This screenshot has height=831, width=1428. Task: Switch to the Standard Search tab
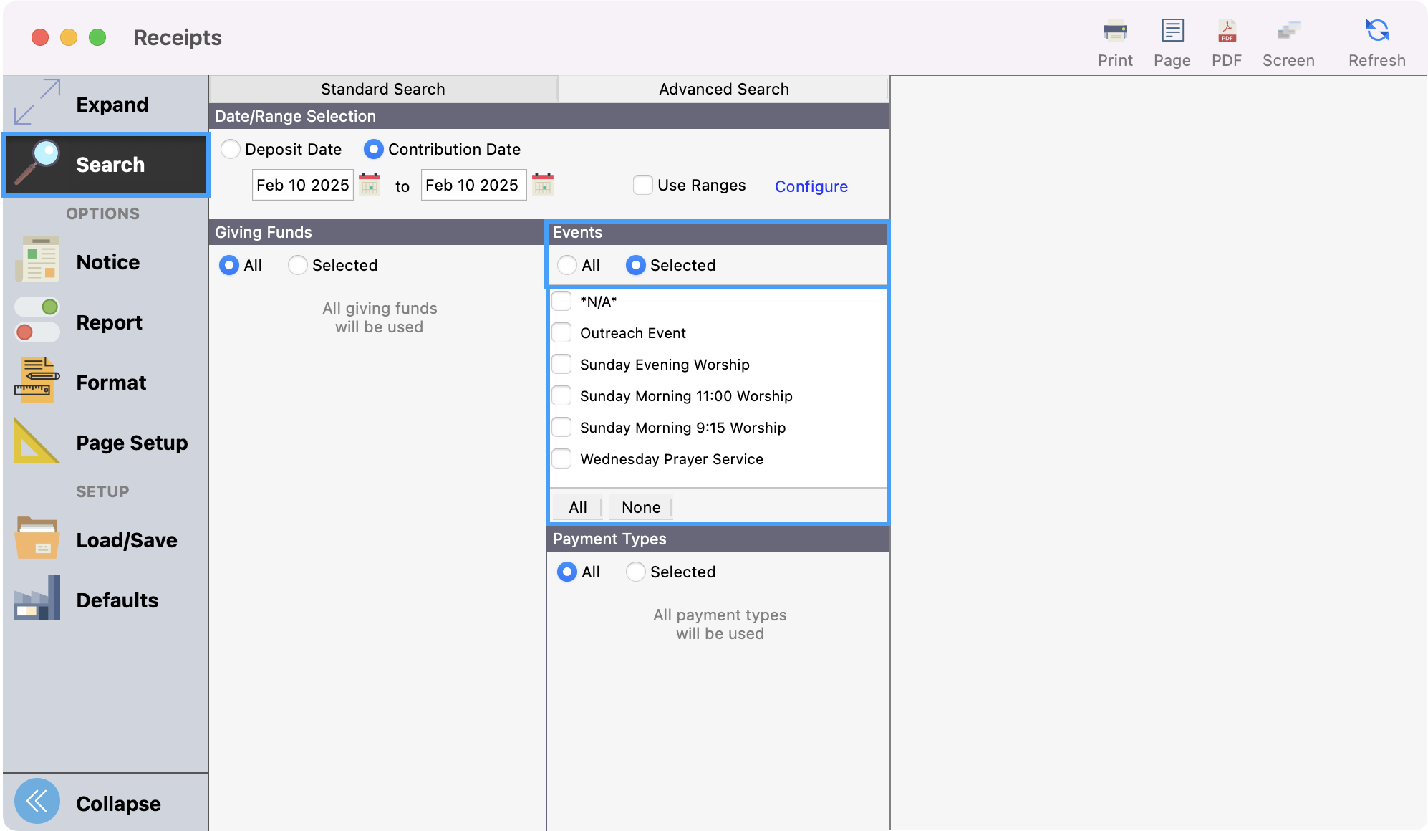click(x=382, y=89)
